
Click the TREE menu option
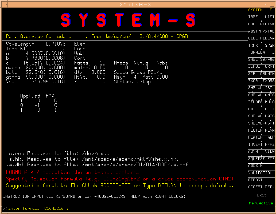click(x=253, y=17)
